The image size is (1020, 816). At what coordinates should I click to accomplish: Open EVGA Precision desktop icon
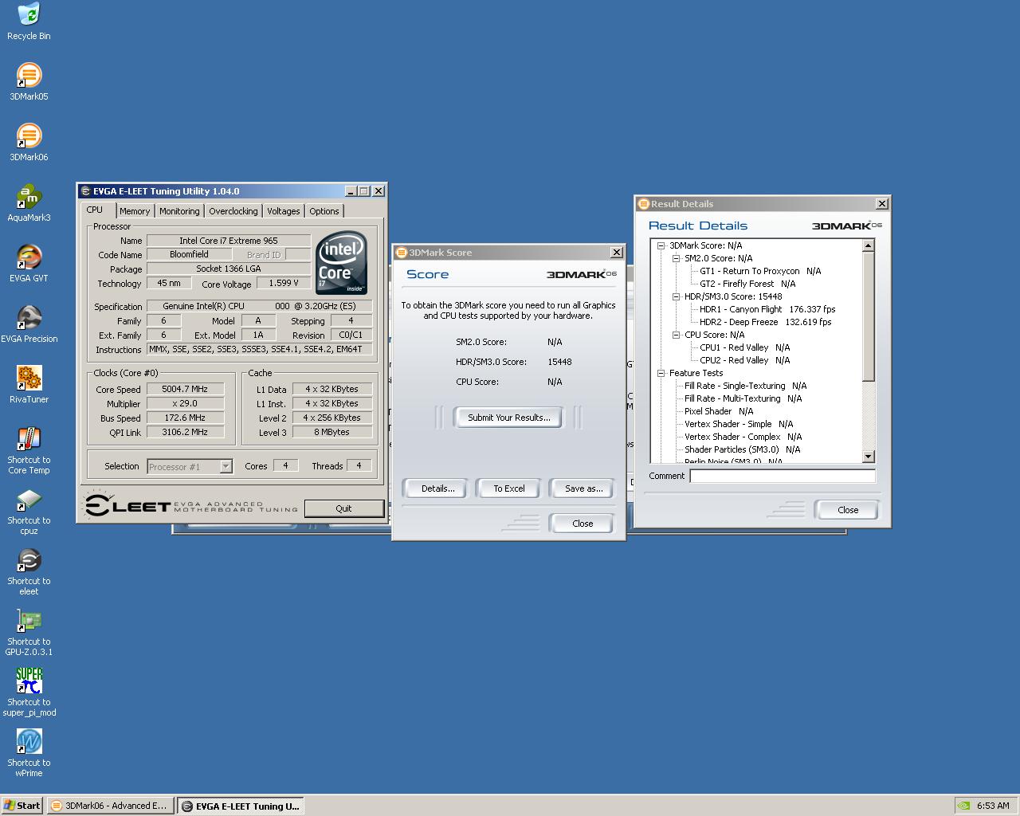click(29, 324)
